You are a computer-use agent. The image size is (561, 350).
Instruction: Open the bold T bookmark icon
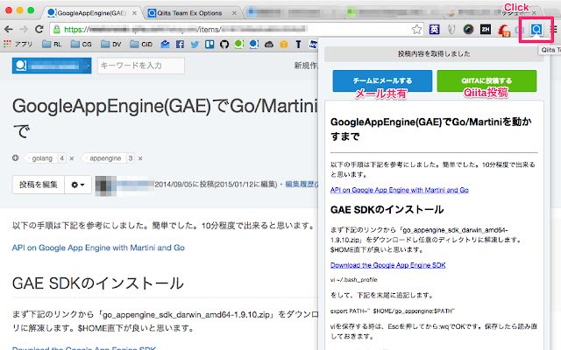(298, 45)
